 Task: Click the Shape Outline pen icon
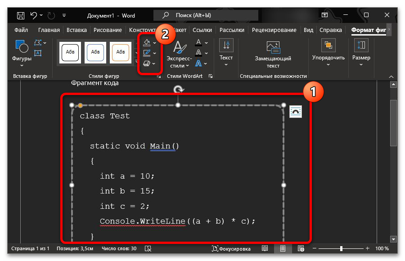(147, 53)
